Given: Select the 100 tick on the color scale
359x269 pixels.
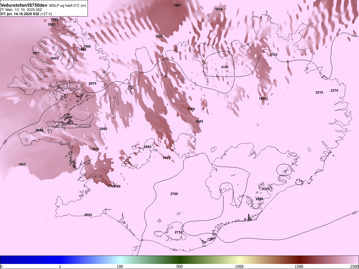Looking at the screenshot, I should pyautogui.click(x=120, y=266).
